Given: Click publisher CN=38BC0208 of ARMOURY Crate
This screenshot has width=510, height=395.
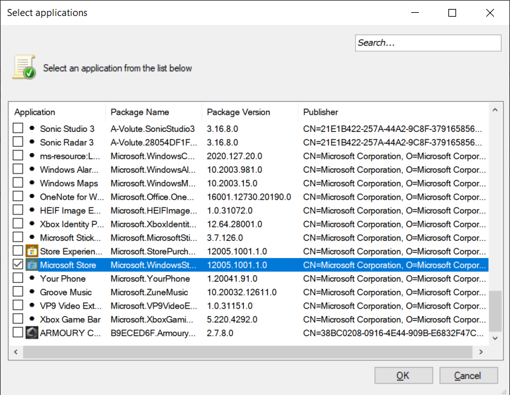Looking at the screenshot, I should click(393, 334).
